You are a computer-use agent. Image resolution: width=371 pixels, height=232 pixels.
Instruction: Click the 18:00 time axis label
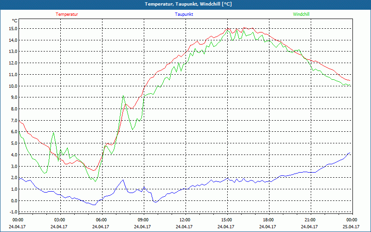click(268, 220)
